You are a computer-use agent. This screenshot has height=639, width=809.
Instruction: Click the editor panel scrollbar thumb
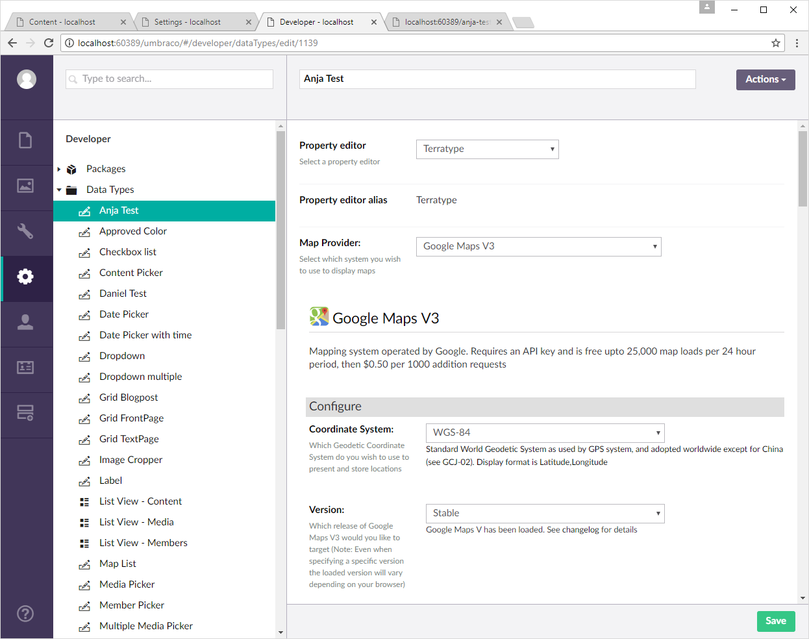click(x=803, y=169)
